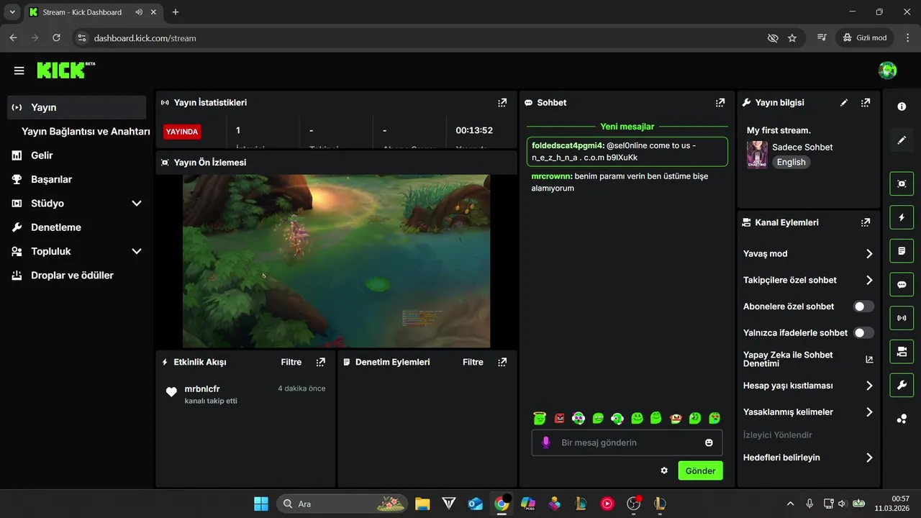The width and height of the screenshot is (921, 518).
Task: Click username foldedscat4pgmi4 in chat
Action: 567,145
